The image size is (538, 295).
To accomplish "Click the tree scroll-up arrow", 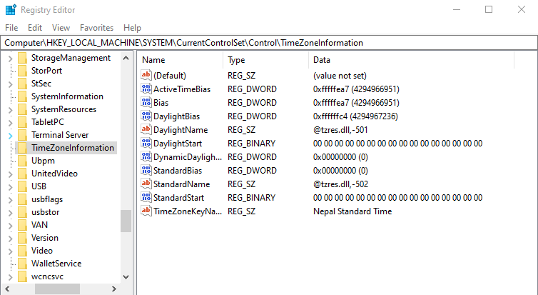I will point(126,58).
